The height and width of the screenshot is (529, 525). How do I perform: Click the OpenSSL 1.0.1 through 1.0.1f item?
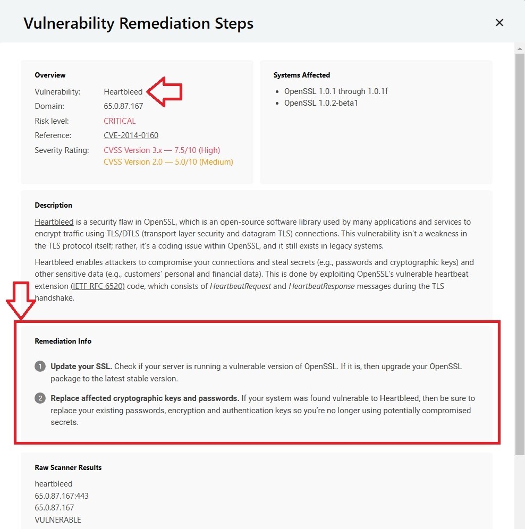(x=336, y=91)
